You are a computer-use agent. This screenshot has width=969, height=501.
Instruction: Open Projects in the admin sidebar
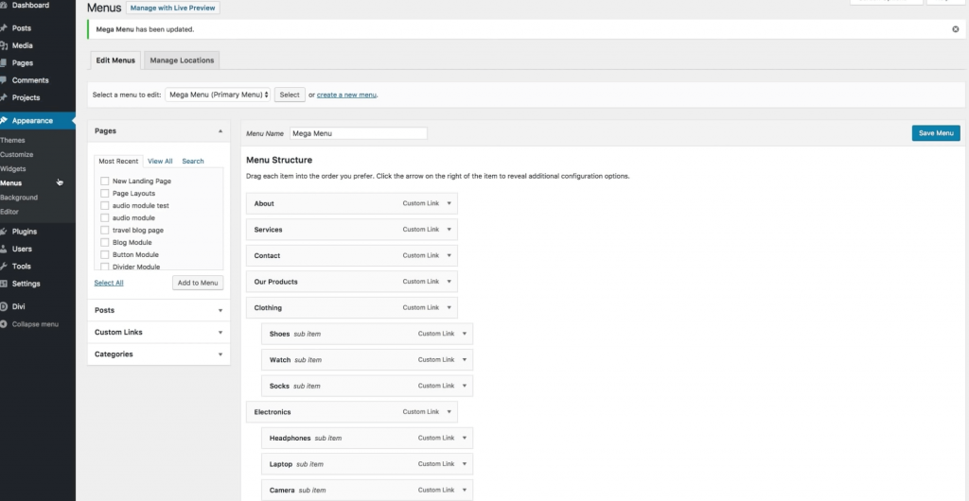pyautogui.click(x=26, y=96)
